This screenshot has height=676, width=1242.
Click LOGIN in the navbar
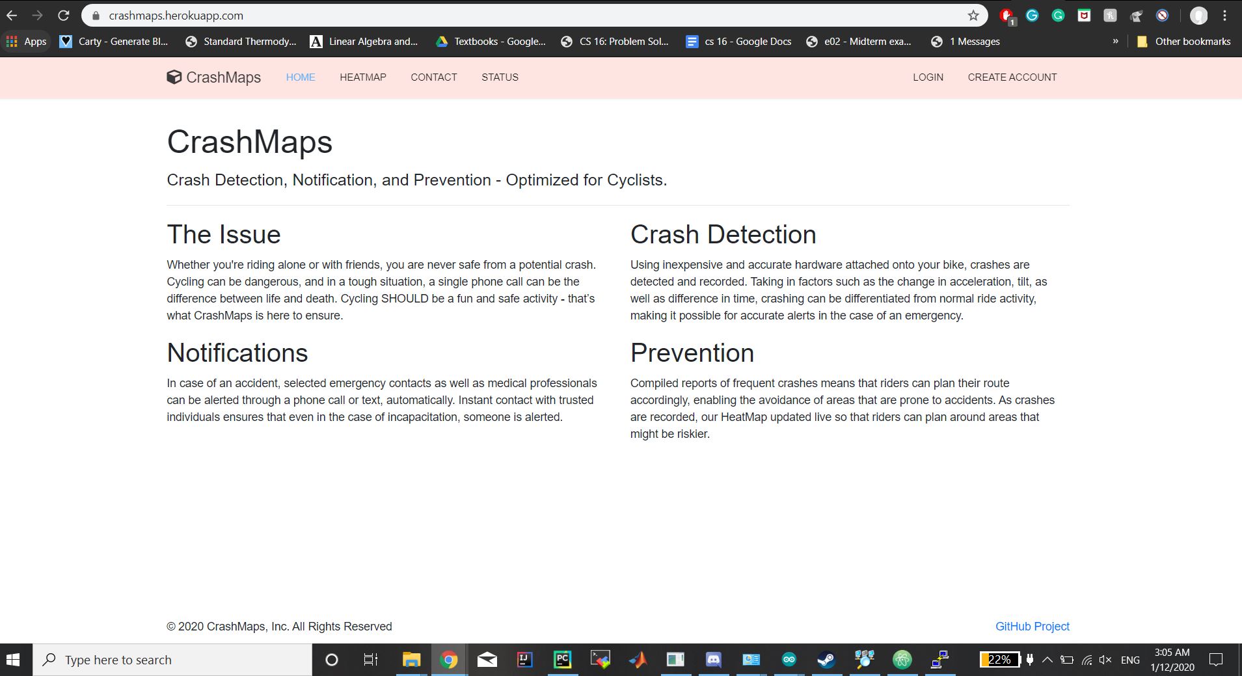point(928,77)
